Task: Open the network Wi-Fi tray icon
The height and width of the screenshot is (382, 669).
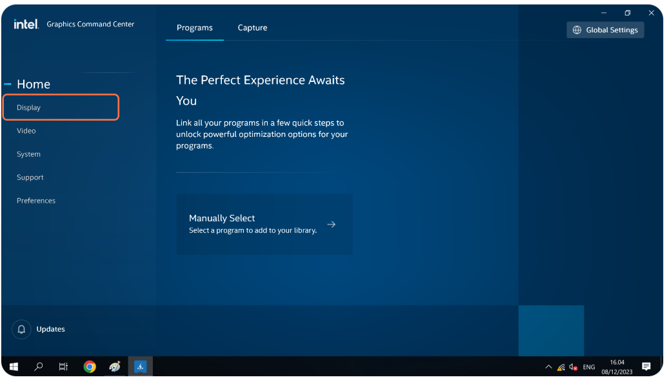Action: 561,367
